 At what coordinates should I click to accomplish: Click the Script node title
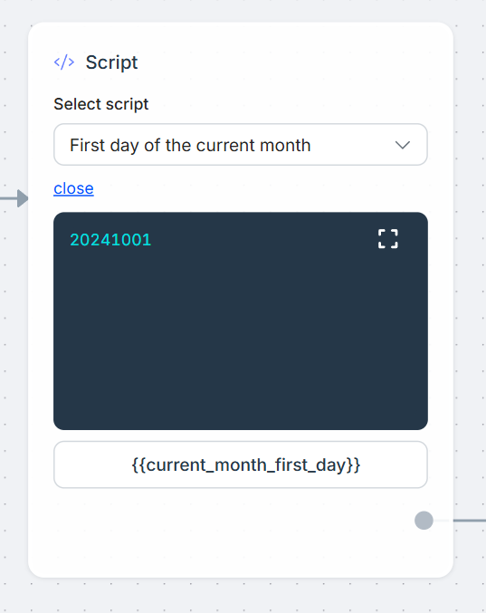click(111, 62)
